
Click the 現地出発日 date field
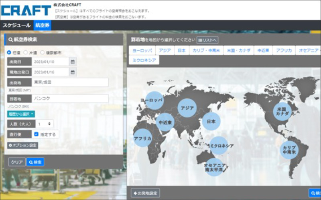(51, 72)
